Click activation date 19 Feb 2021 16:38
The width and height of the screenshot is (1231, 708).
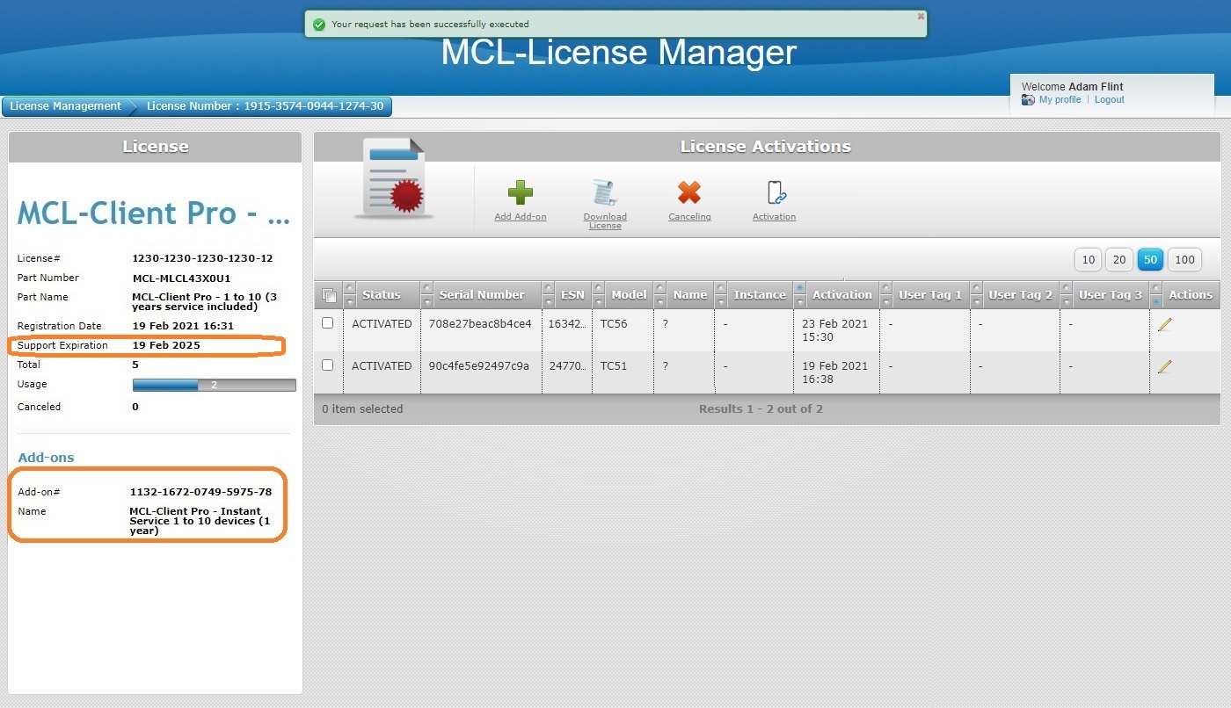[835, 372]
